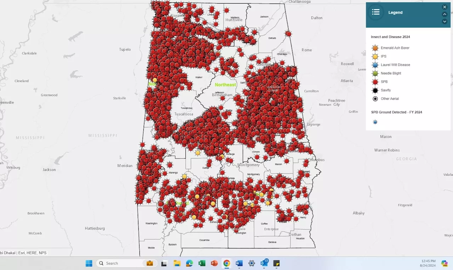Screen dimensions: 453x270
Task: Select the Laurel Wilt Disease label
Action: coord(395,65)
